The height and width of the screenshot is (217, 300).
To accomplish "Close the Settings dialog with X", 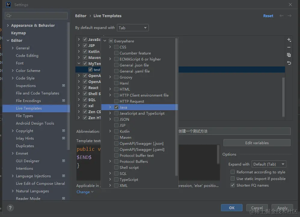I will [290, 5].
